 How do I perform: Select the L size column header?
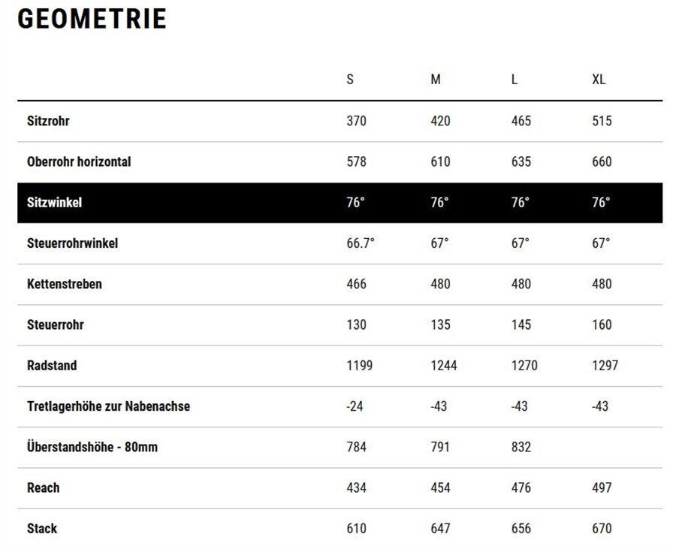click(x=515, y=80)
